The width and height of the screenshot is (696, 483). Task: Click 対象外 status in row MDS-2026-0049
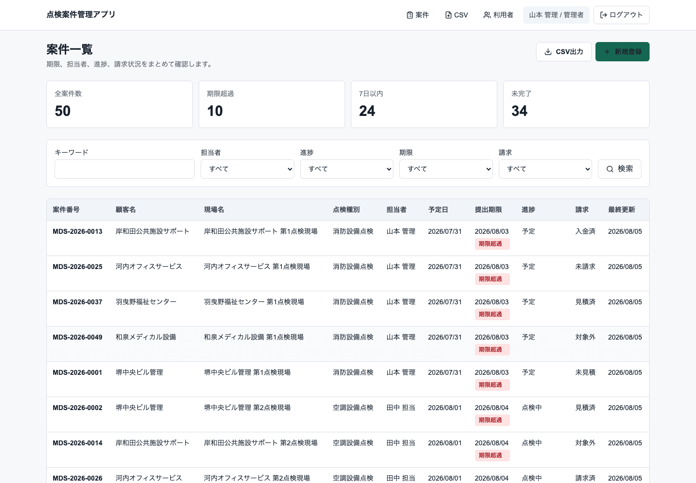point(585,337)
